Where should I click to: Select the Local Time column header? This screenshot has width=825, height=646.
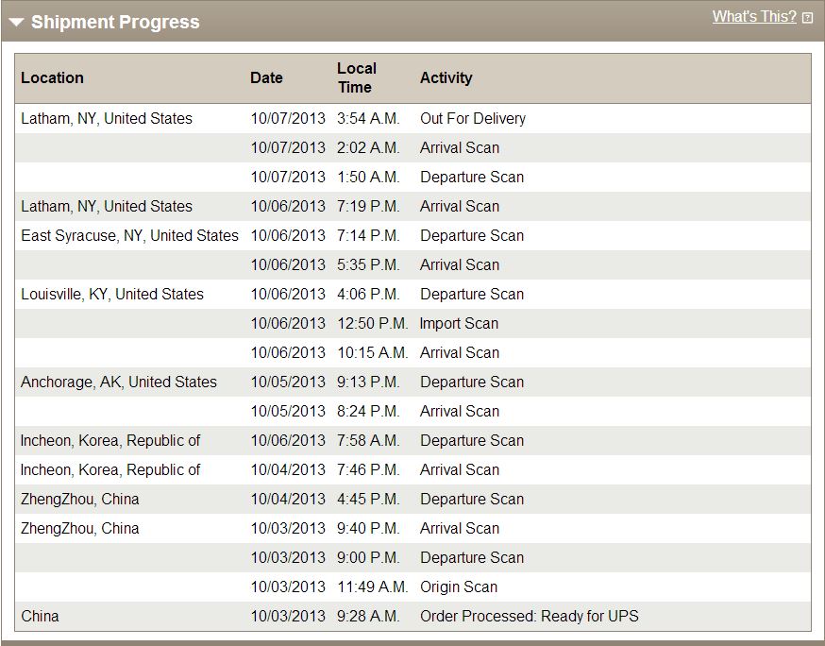(357, 78)
